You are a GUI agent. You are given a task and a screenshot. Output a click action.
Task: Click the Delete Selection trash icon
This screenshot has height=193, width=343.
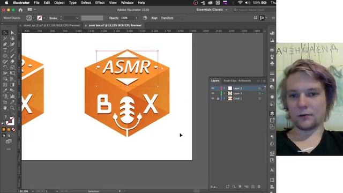[259, 187]
